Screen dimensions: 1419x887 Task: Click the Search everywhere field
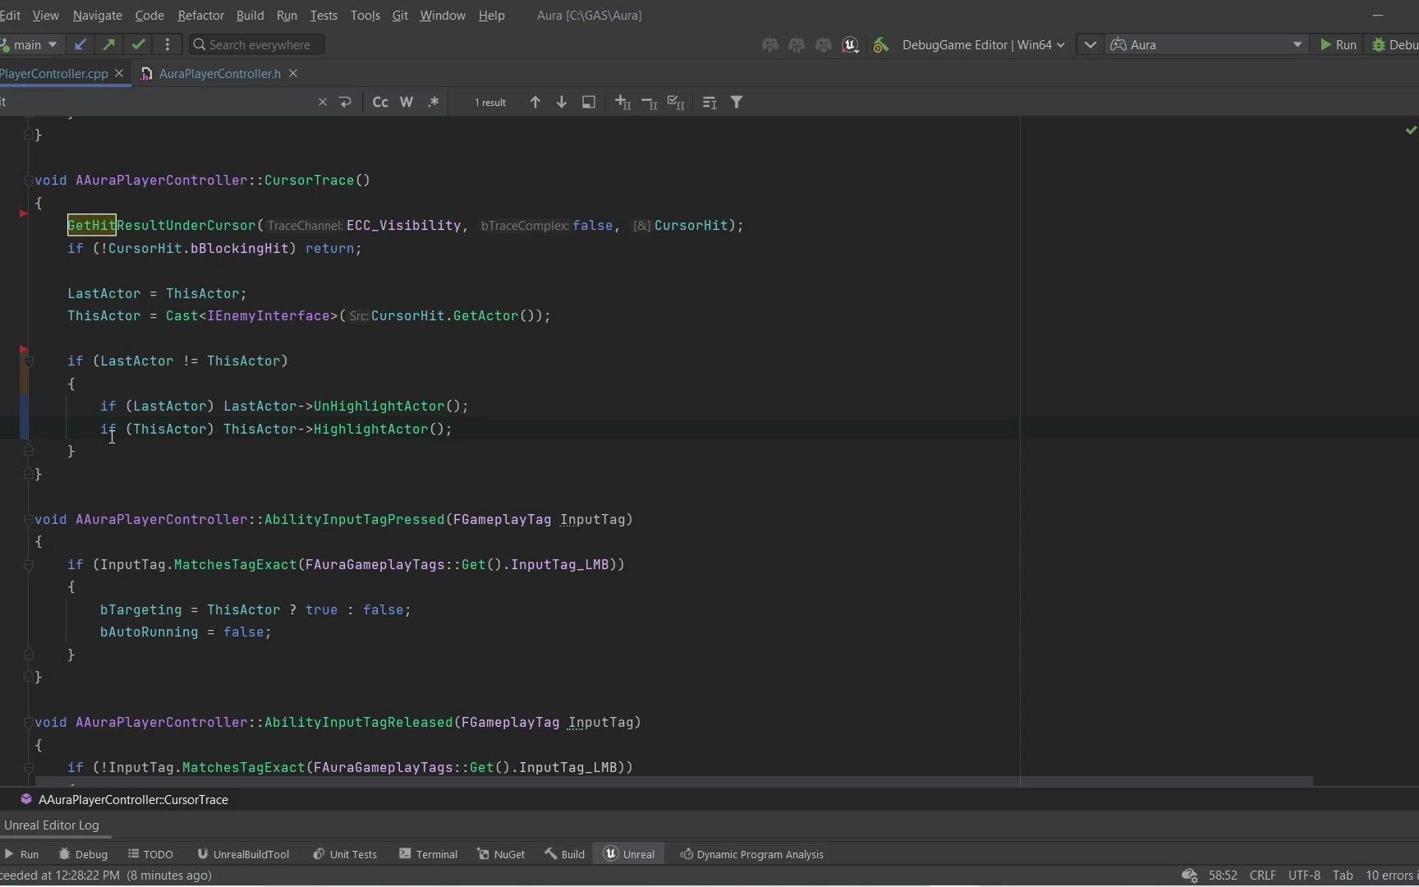click(258, 45)
